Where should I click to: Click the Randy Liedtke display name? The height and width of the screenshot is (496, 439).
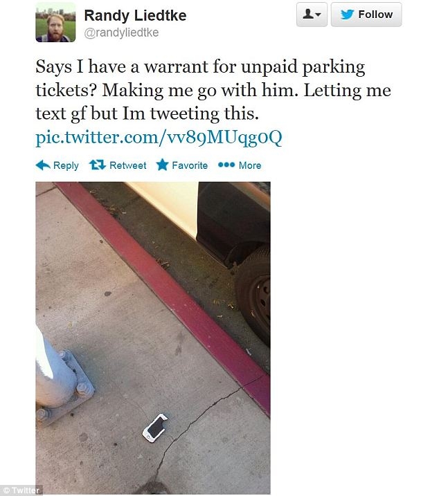[135, 15]
